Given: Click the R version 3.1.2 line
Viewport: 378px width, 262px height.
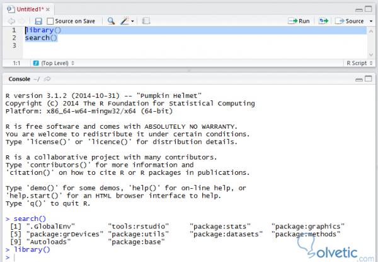Looking at the screenshot, I should coord(103,95).
